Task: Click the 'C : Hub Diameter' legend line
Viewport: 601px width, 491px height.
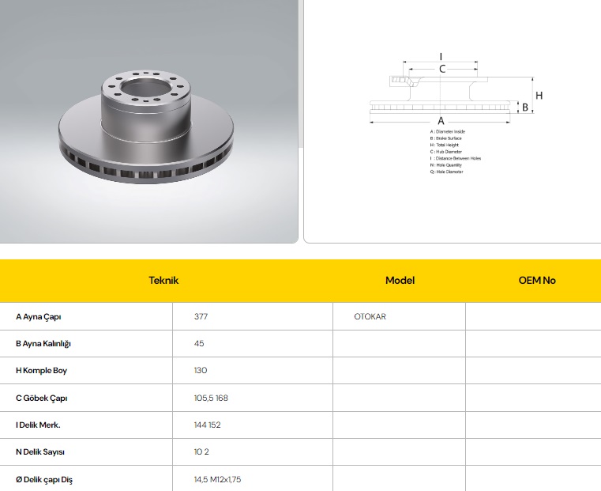Action: 445,152
